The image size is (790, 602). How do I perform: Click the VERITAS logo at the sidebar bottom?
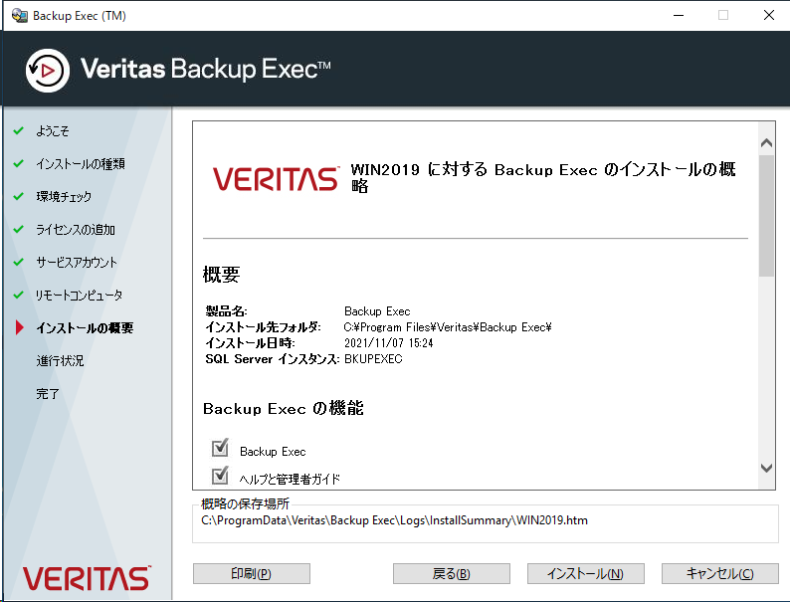(87, 578)
